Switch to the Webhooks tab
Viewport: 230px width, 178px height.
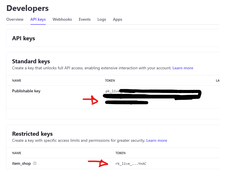click(x=62, y=20)
